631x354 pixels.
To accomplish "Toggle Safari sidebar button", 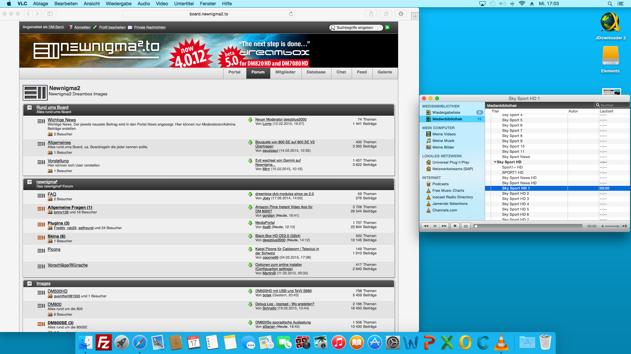I will click(50, 14).
